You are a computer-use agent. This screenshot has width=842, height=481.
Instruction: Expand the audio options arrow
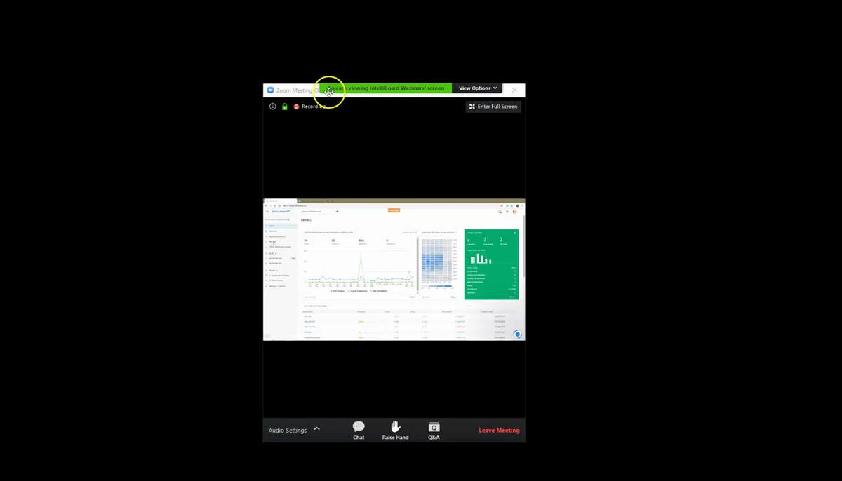click(316, 429)
